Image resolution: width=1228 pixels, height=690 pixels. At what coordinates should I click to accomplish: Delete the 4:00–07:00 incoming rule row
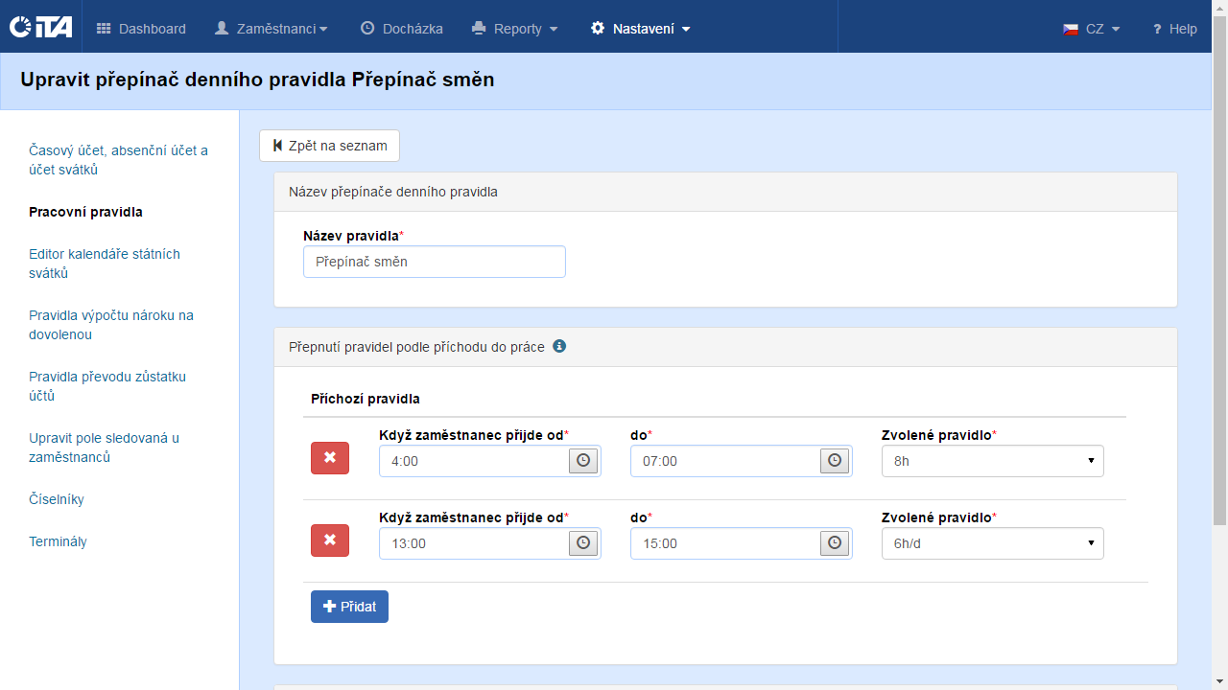tap(330, 458)
